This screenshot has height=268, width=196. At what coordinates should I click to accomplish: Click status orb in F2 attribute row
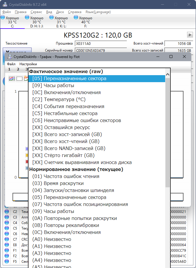pos(7,256)
